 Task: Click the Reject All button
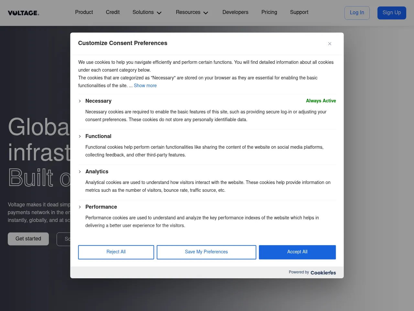(116, 252)
